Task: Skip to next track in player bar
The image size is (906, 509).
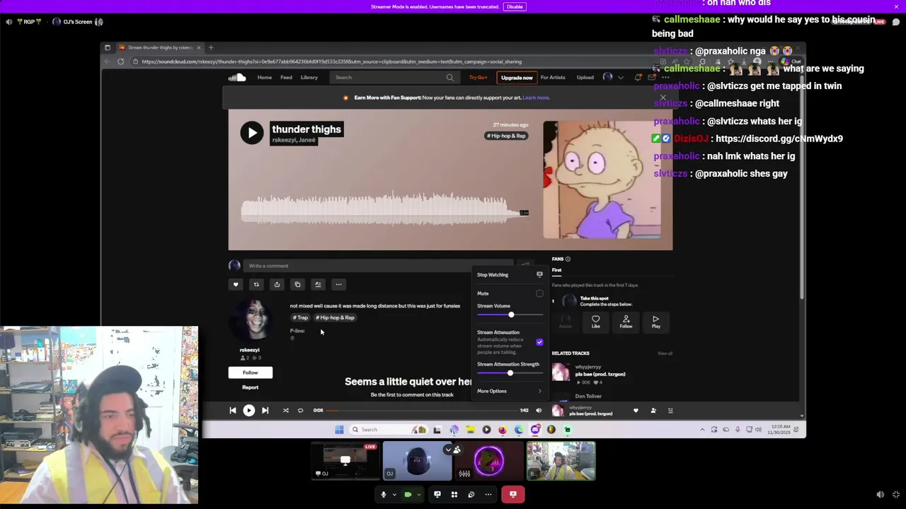Action: (x=265, y=411)
